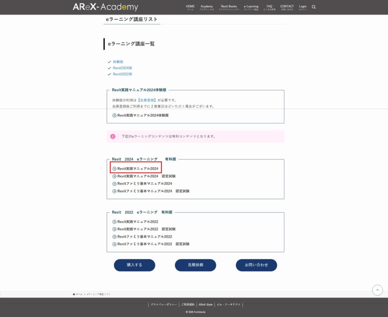Go to Revit Books menu
This screenshot has height=317, width=388.
click(x=229, y=8)
